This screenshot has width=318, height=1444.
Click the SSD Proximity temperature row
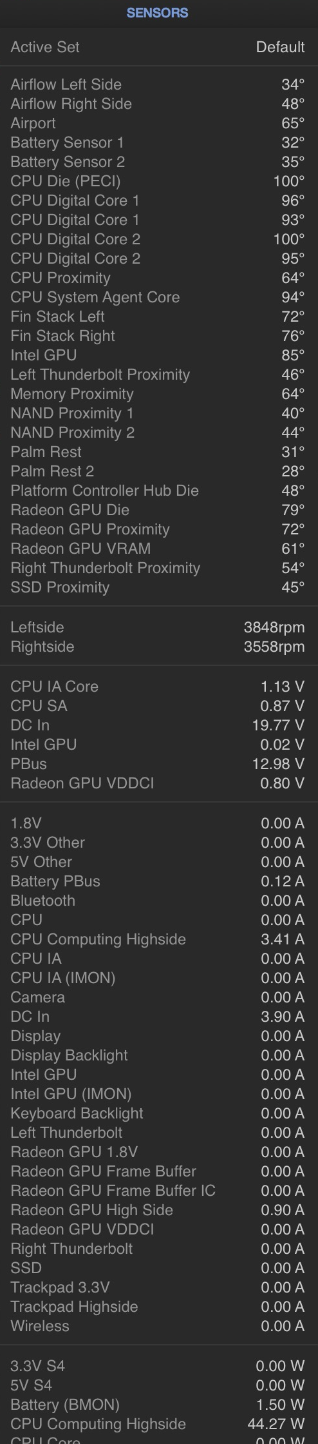159,587
